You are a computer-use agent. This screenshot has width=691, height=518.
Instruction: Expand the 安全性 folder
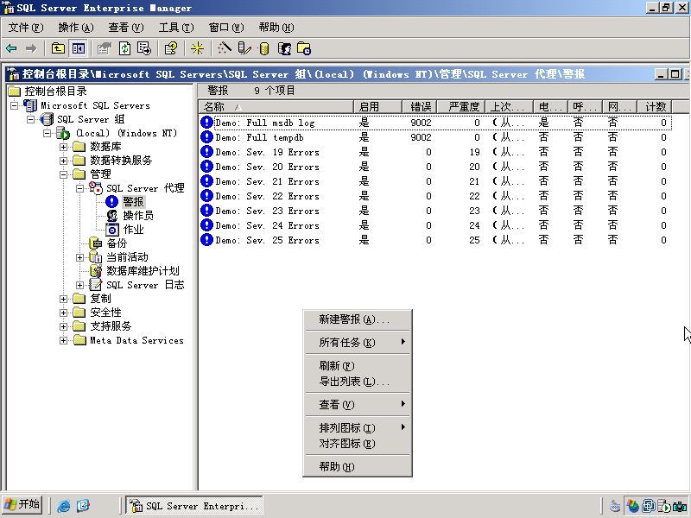coord(63,313)
